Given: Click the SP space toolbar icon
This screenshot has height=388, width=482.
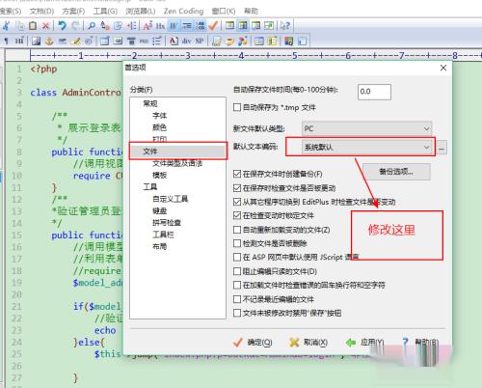Looking at the screenshot, I should coord(200,41).
